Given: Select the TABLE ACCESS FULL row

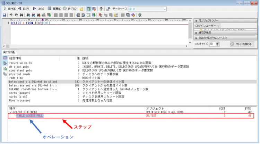Looking at the screenshot, I should tap(131, 116).
